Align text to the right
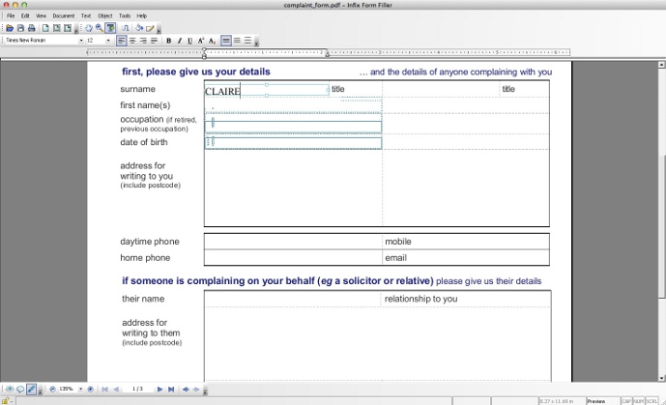Image resolution: width=666 pixels, height=405 pixels. [143, 41]
